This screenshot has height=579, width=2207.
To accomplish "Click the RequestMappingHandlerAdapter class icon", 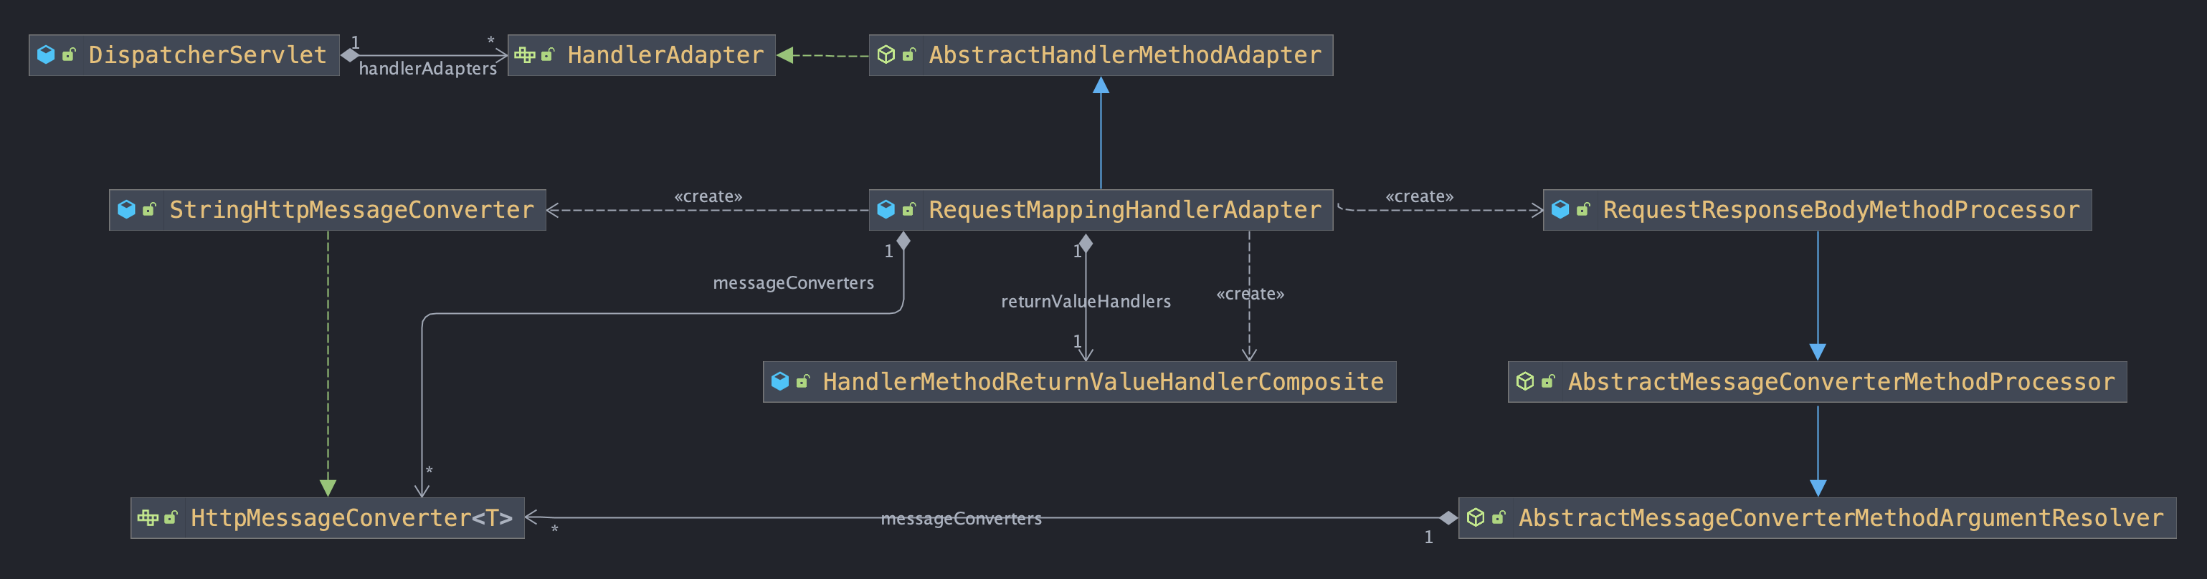I will (887, 210).
